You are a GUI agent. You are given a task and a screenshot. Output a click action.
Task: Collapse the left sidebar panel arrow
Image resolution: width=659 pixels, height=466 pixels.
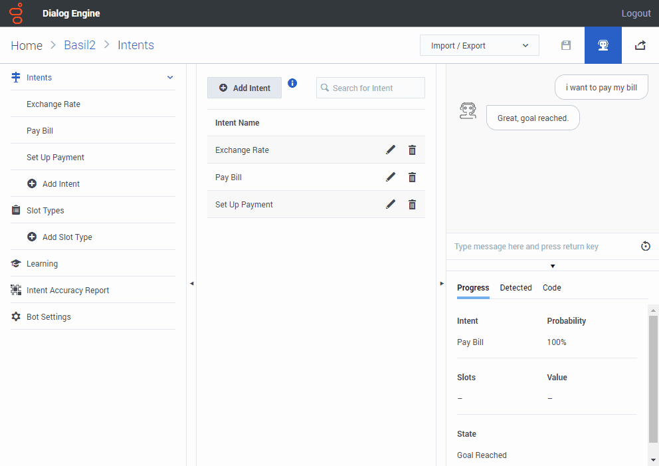pyautogui.click(x=191, y=283)
